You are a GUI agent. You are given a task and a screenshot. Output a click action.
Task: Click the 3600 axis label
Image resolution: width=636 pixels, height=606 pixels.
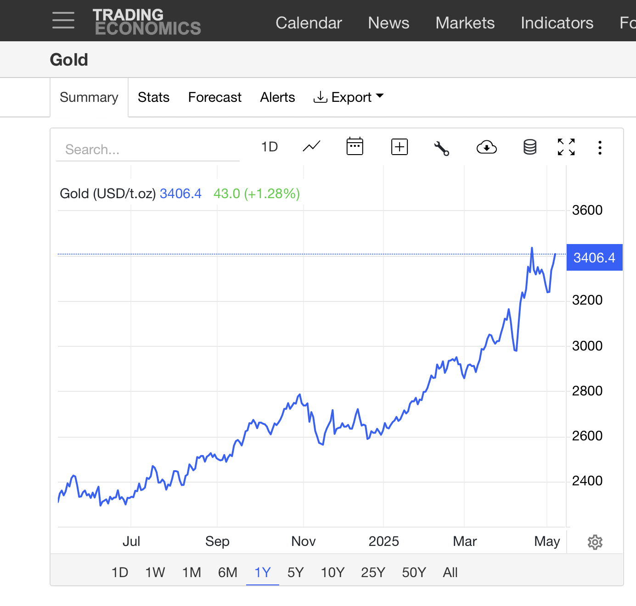click(x=587, y=210)
